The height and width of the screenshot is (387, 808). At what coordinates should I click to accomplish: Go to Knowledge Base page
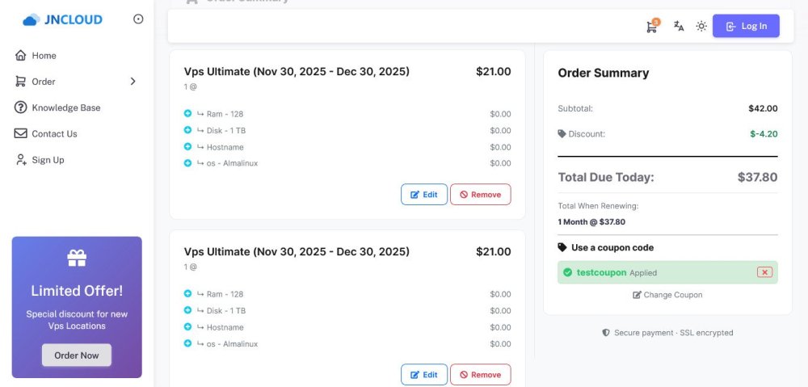(65, 107)
